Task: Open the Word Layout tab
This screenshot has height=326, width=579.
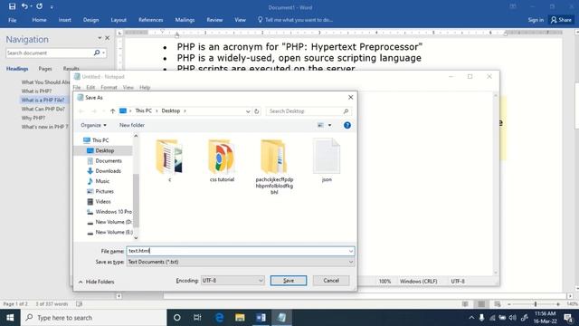Action: pos(119,20)
